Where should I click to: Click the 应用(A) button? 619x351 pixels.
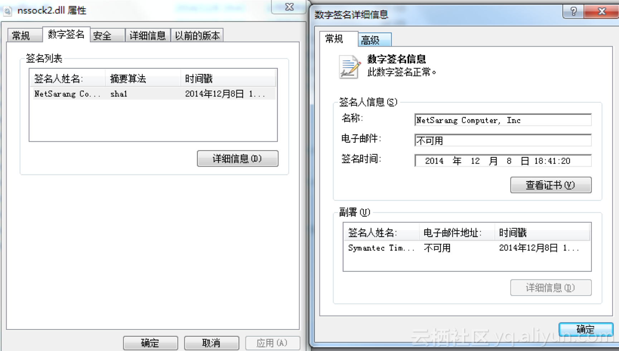coord(272,343)
